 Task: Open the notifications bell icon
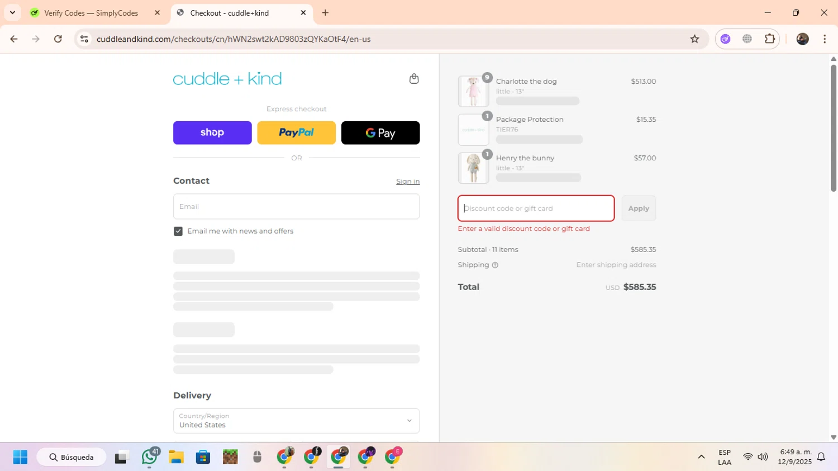pos(821,457)
